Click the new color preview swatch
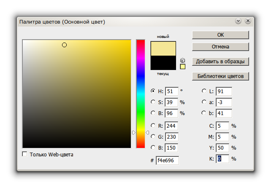 [163, 48]
